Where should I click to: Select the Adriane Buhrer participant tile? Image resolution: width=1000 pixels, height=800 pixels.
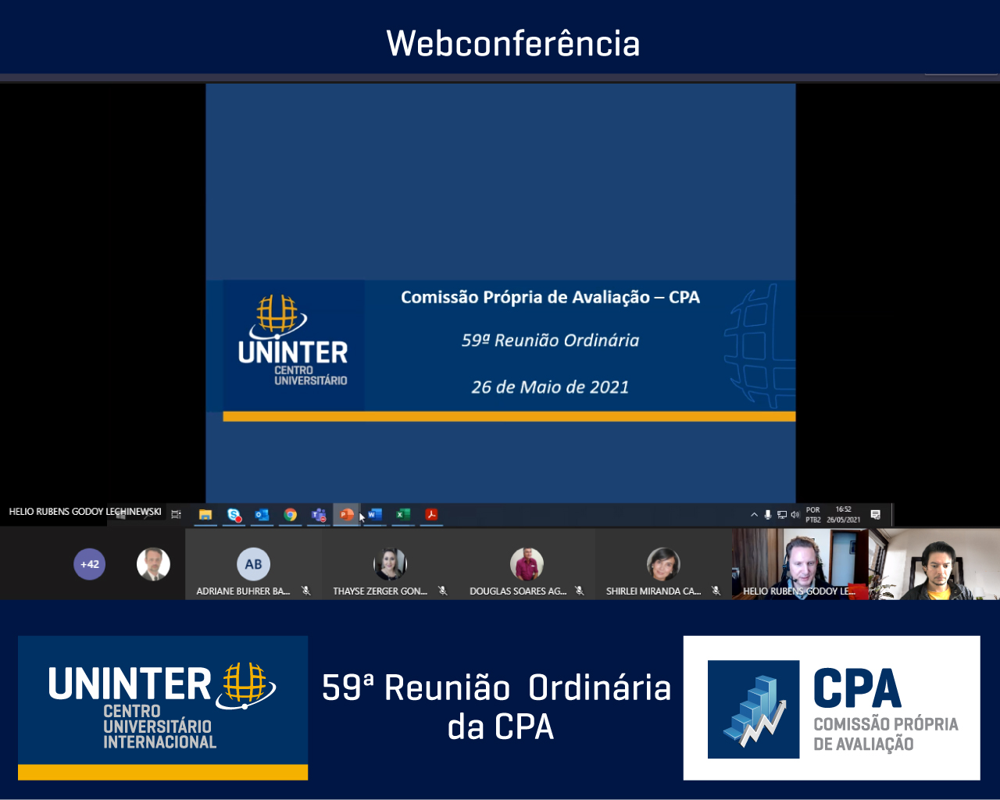(253, 565)
